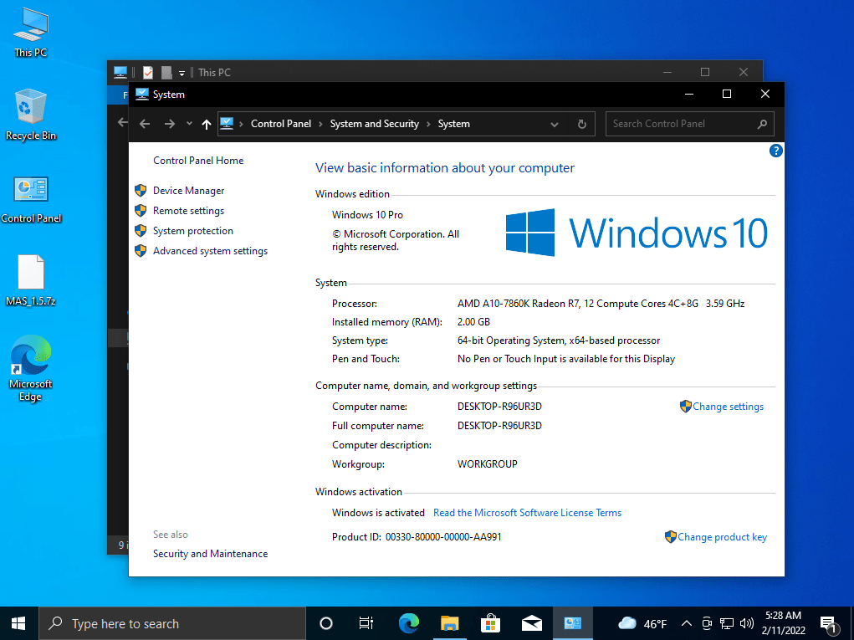Open This PC desktop icon
This screenshot has width=854, height=640.
coord(31,33)
